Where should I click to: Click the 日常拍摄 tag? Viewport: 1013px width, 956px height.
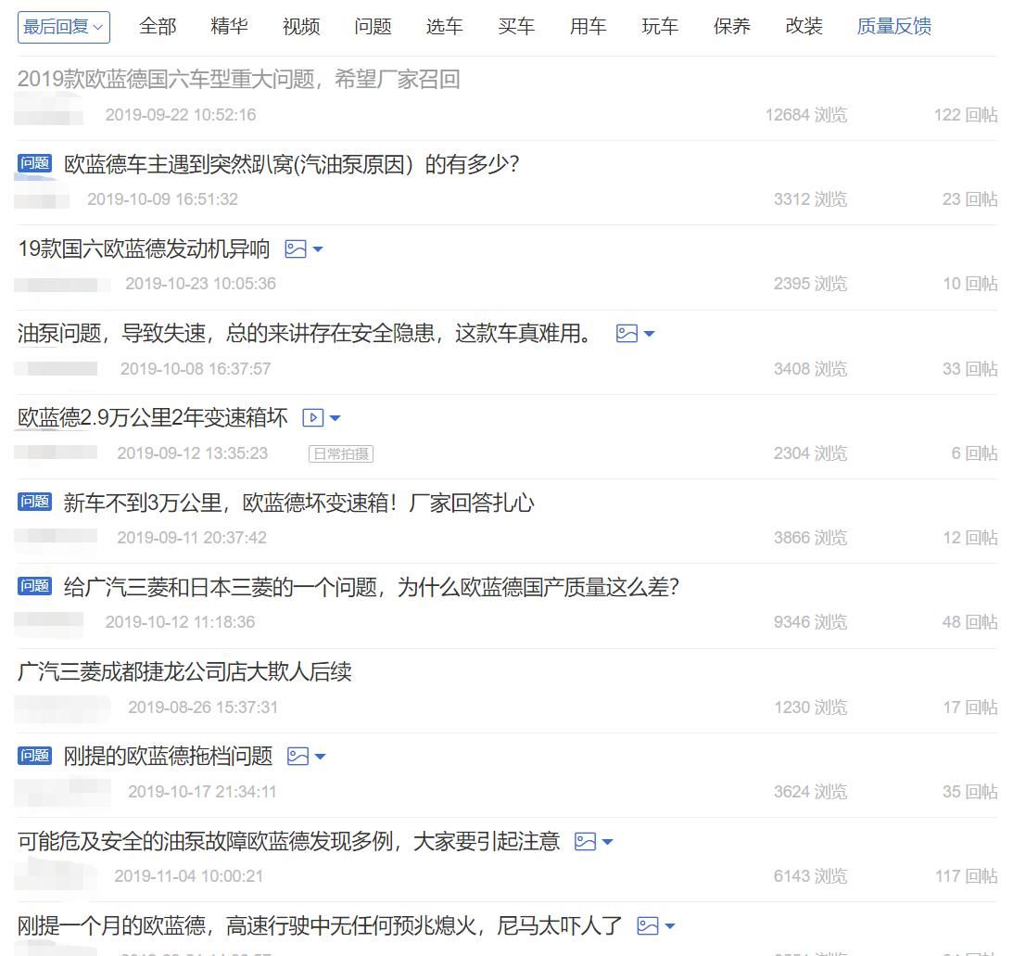340,453
